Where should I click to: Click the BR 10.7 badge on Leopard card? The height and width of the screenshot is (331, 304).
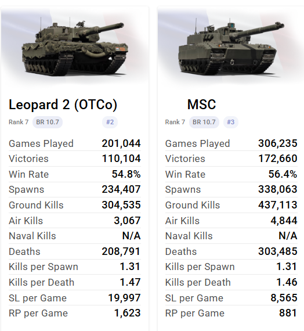[x=48, y=122]
